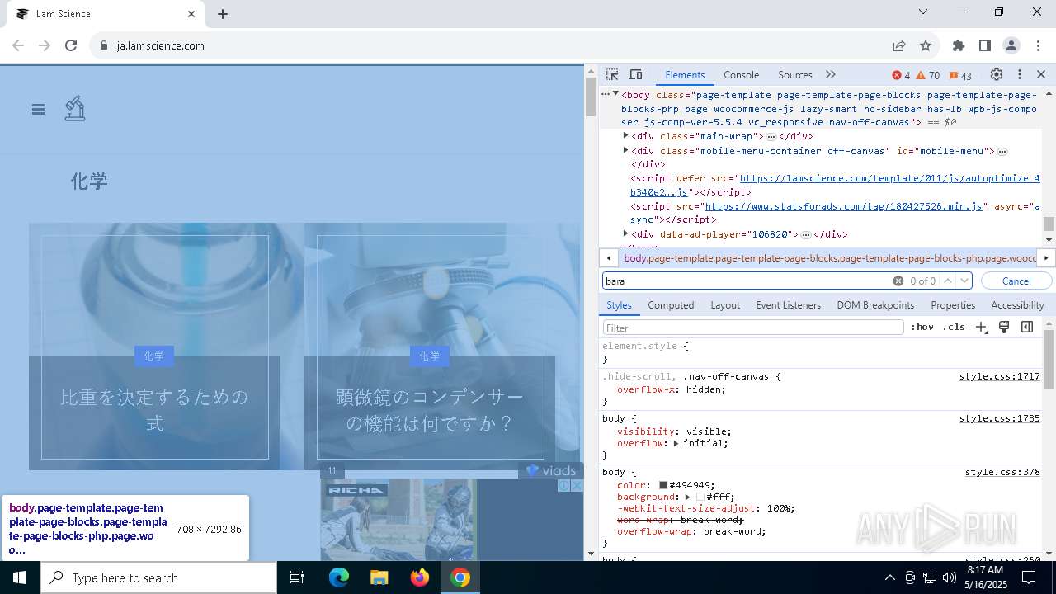Screen dimensions: 1056x594
Task: Go to next search result arrow
Action: point(964,281)
